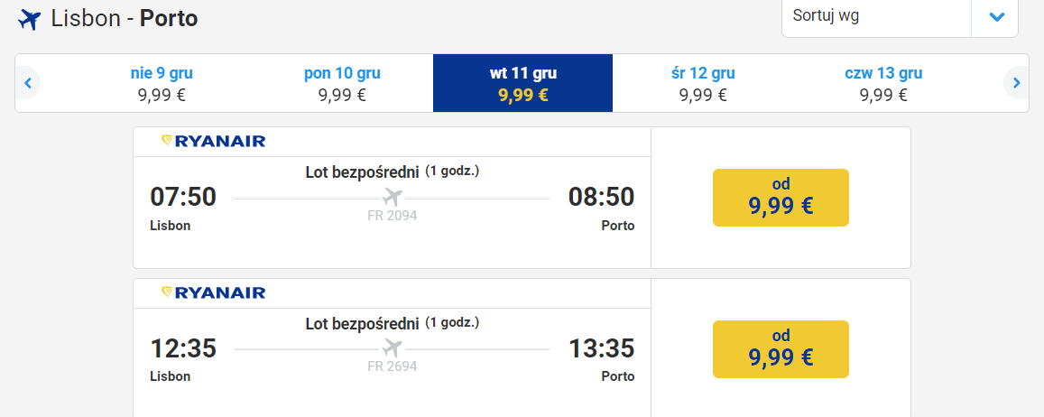Choose 9,99 € price for 12:35 flight
1044x417 pixels.
(x=781, y=349)
